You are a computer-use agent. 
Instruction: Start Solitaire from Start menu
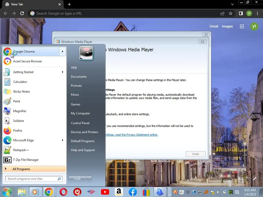click(x=34, y=121)
